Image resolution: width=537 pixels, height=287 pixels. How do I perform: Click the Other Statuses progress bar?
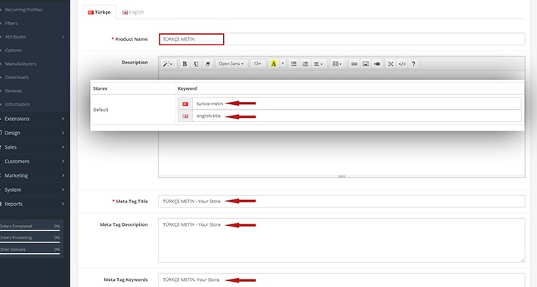[29, 254]
